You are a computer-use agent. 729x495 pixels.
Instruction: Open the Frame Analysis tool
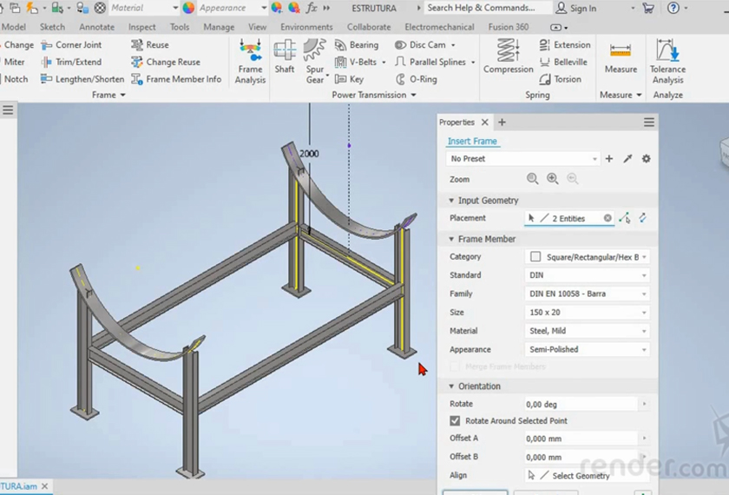250,61
